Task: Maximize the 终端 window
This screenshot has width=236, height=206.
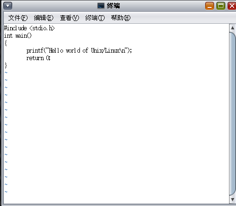Action: [x=221, y=6]
